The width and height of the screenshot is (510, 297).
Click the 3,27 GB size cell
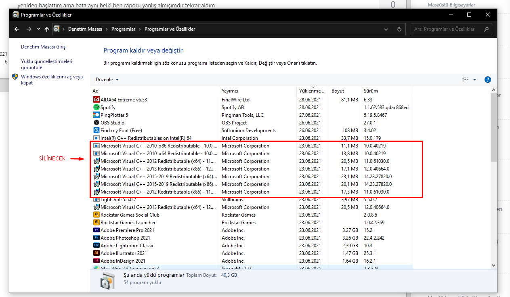(x=350, y=230)
